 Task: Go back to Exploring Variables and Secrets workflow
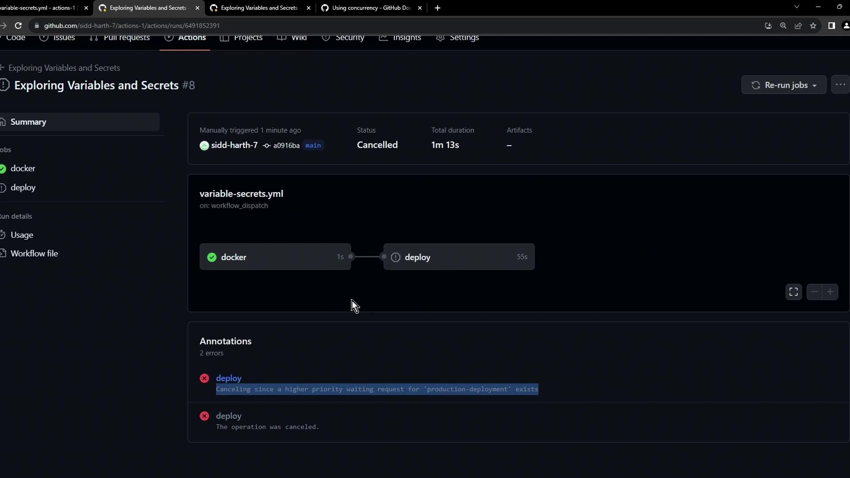[64, 68]
